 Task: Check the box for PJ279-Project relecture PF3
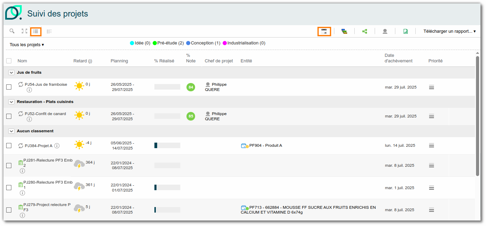point(9,210)
